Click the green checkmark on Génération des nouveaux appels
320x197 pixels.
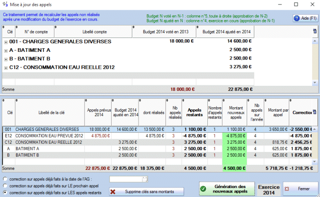203,189
